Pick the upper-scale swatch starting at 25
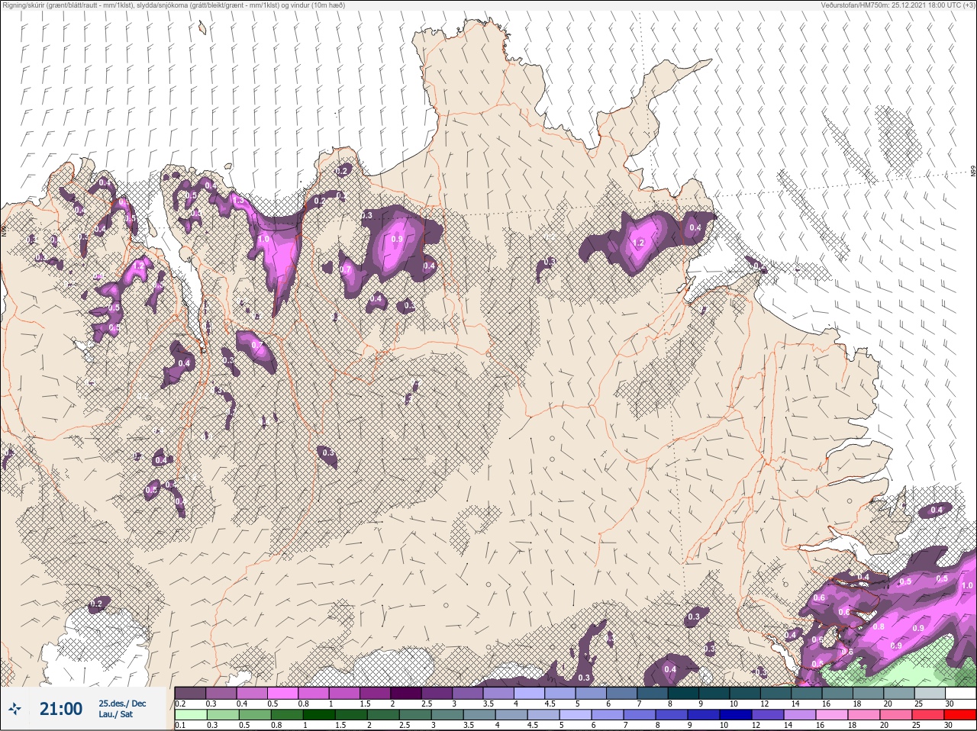The height and width of the screenshot is (731, 977). [929, 693]
